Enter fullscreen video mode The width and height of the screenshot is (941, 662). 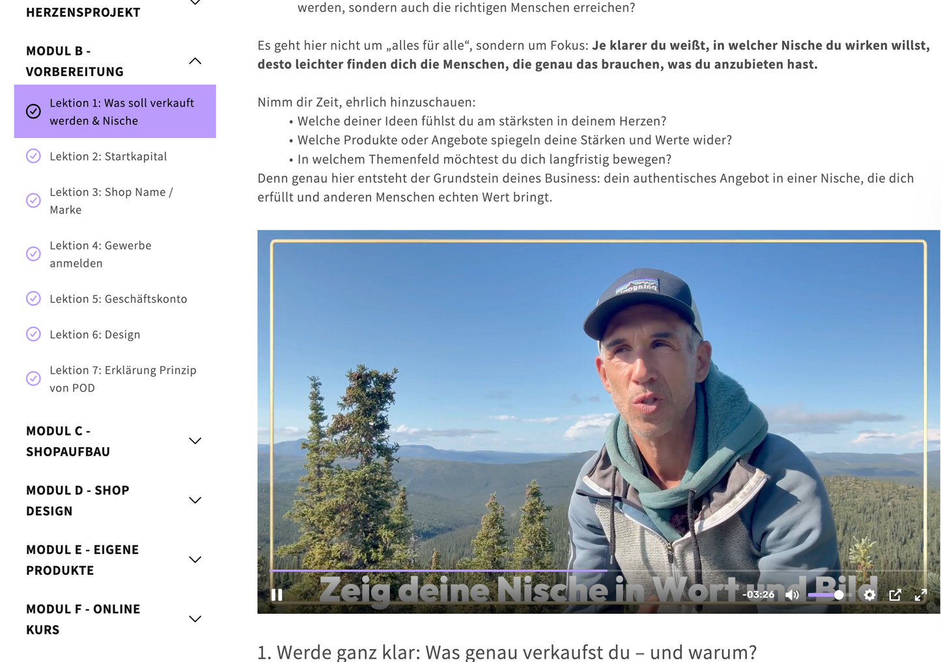921,595
